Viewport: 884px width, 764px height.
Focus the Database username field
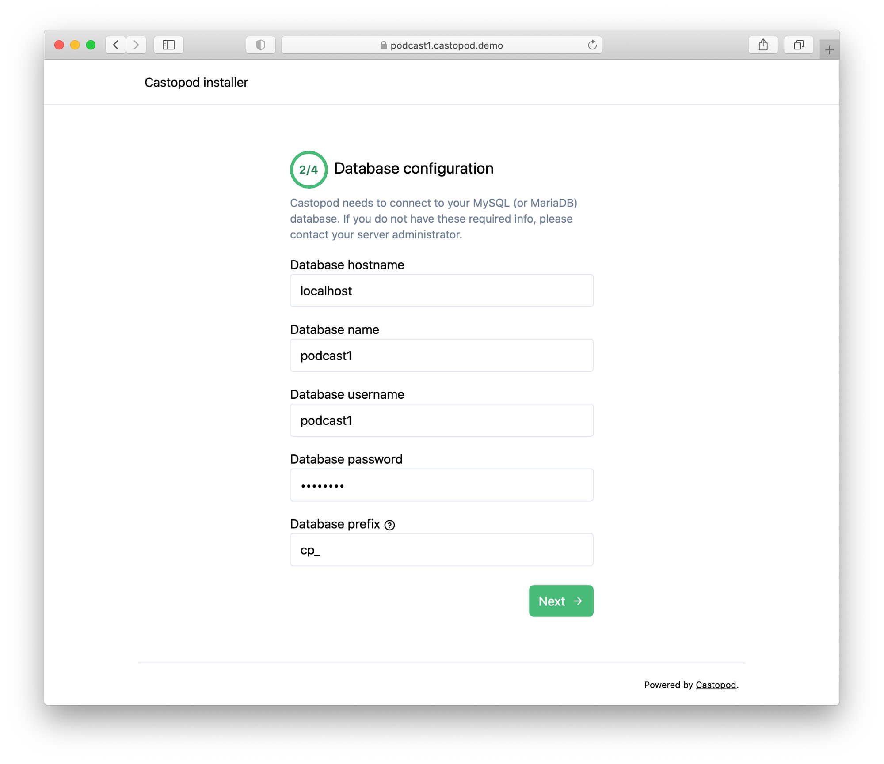442,420
